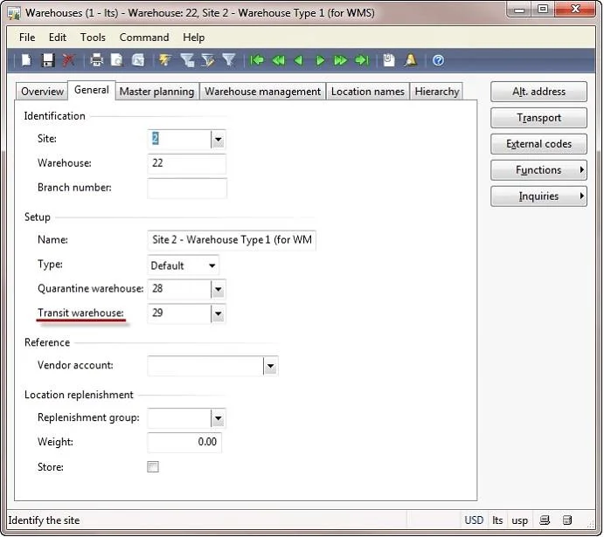Expand the Functions menu button
This screenshot has height=537, width=604.
click(x=538, y=170)
